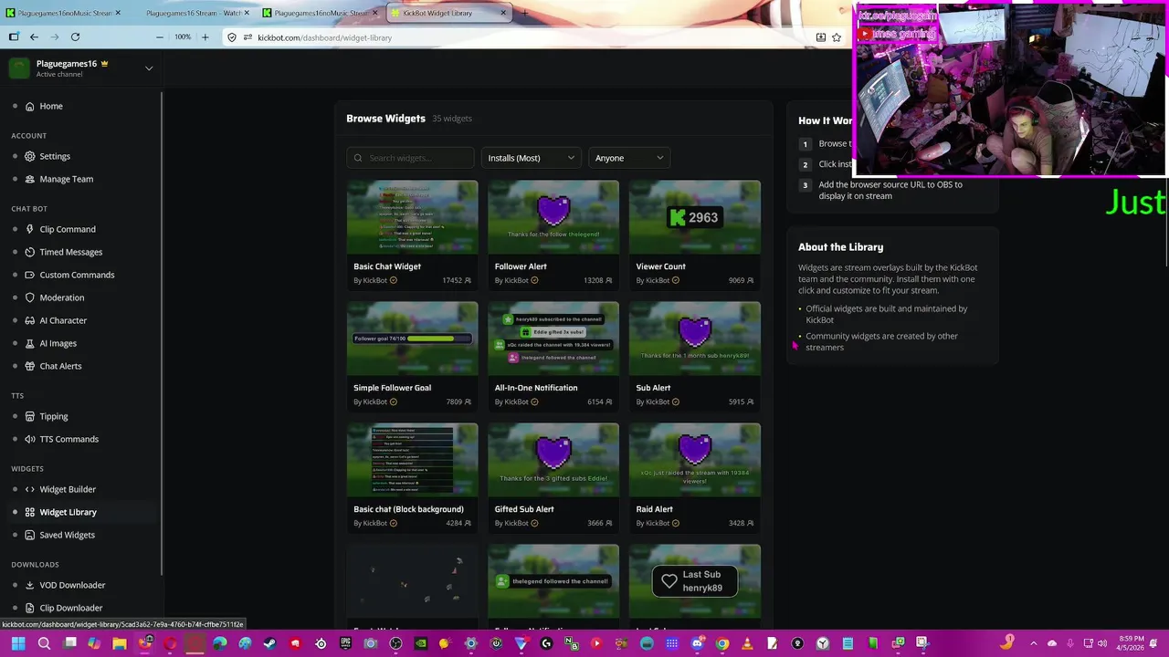The height and width of the screenshot is (657, 1169).
Task: Open the Basic Chat Widget title
Action: [387, 266]
